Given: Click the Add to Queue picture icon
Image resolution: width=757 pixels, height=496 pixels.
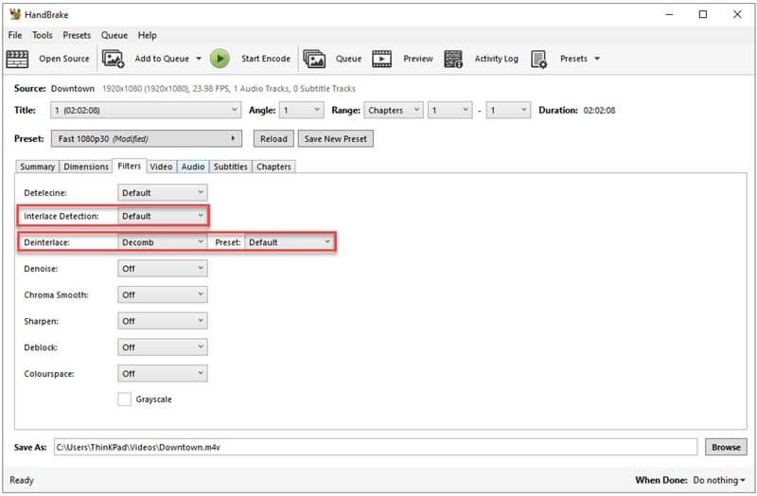Looking at the screenshot, I should tap(113, 59).
